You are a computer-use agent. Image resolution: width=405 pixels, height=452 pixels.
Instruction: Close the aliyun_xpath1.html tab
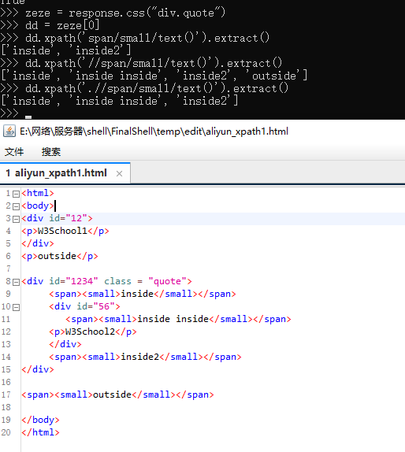pyautogui.click(x=119, y=173)
